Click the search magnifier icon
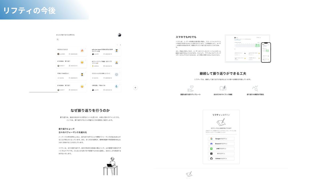 coord(57,39)
